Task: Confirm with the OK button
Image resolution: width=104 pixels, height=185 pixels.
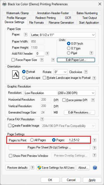Action: 50,180
